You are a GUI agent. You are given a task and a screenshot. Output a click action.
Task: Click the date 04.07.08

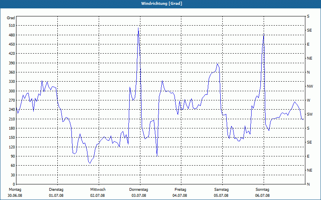coord(180,196)
